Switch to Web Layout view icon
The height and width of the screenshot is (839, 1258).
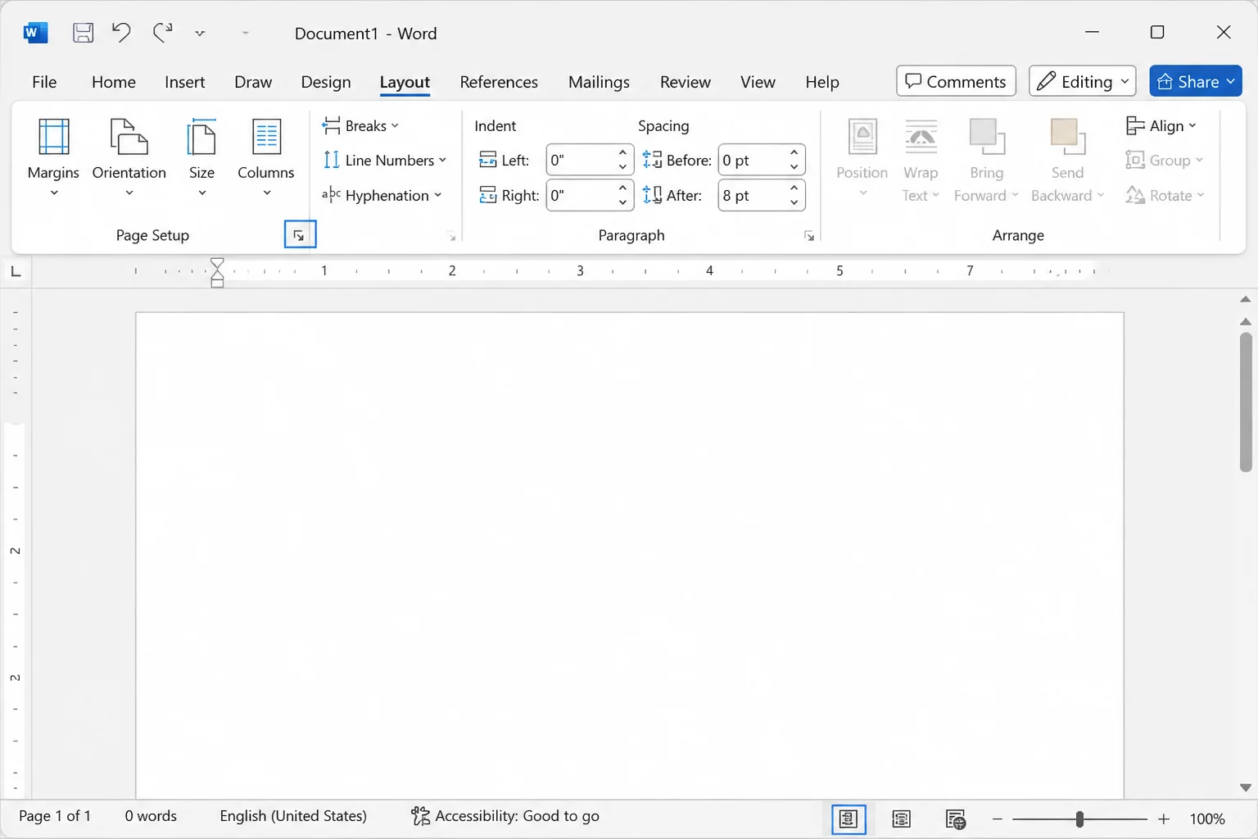point(956,819)
